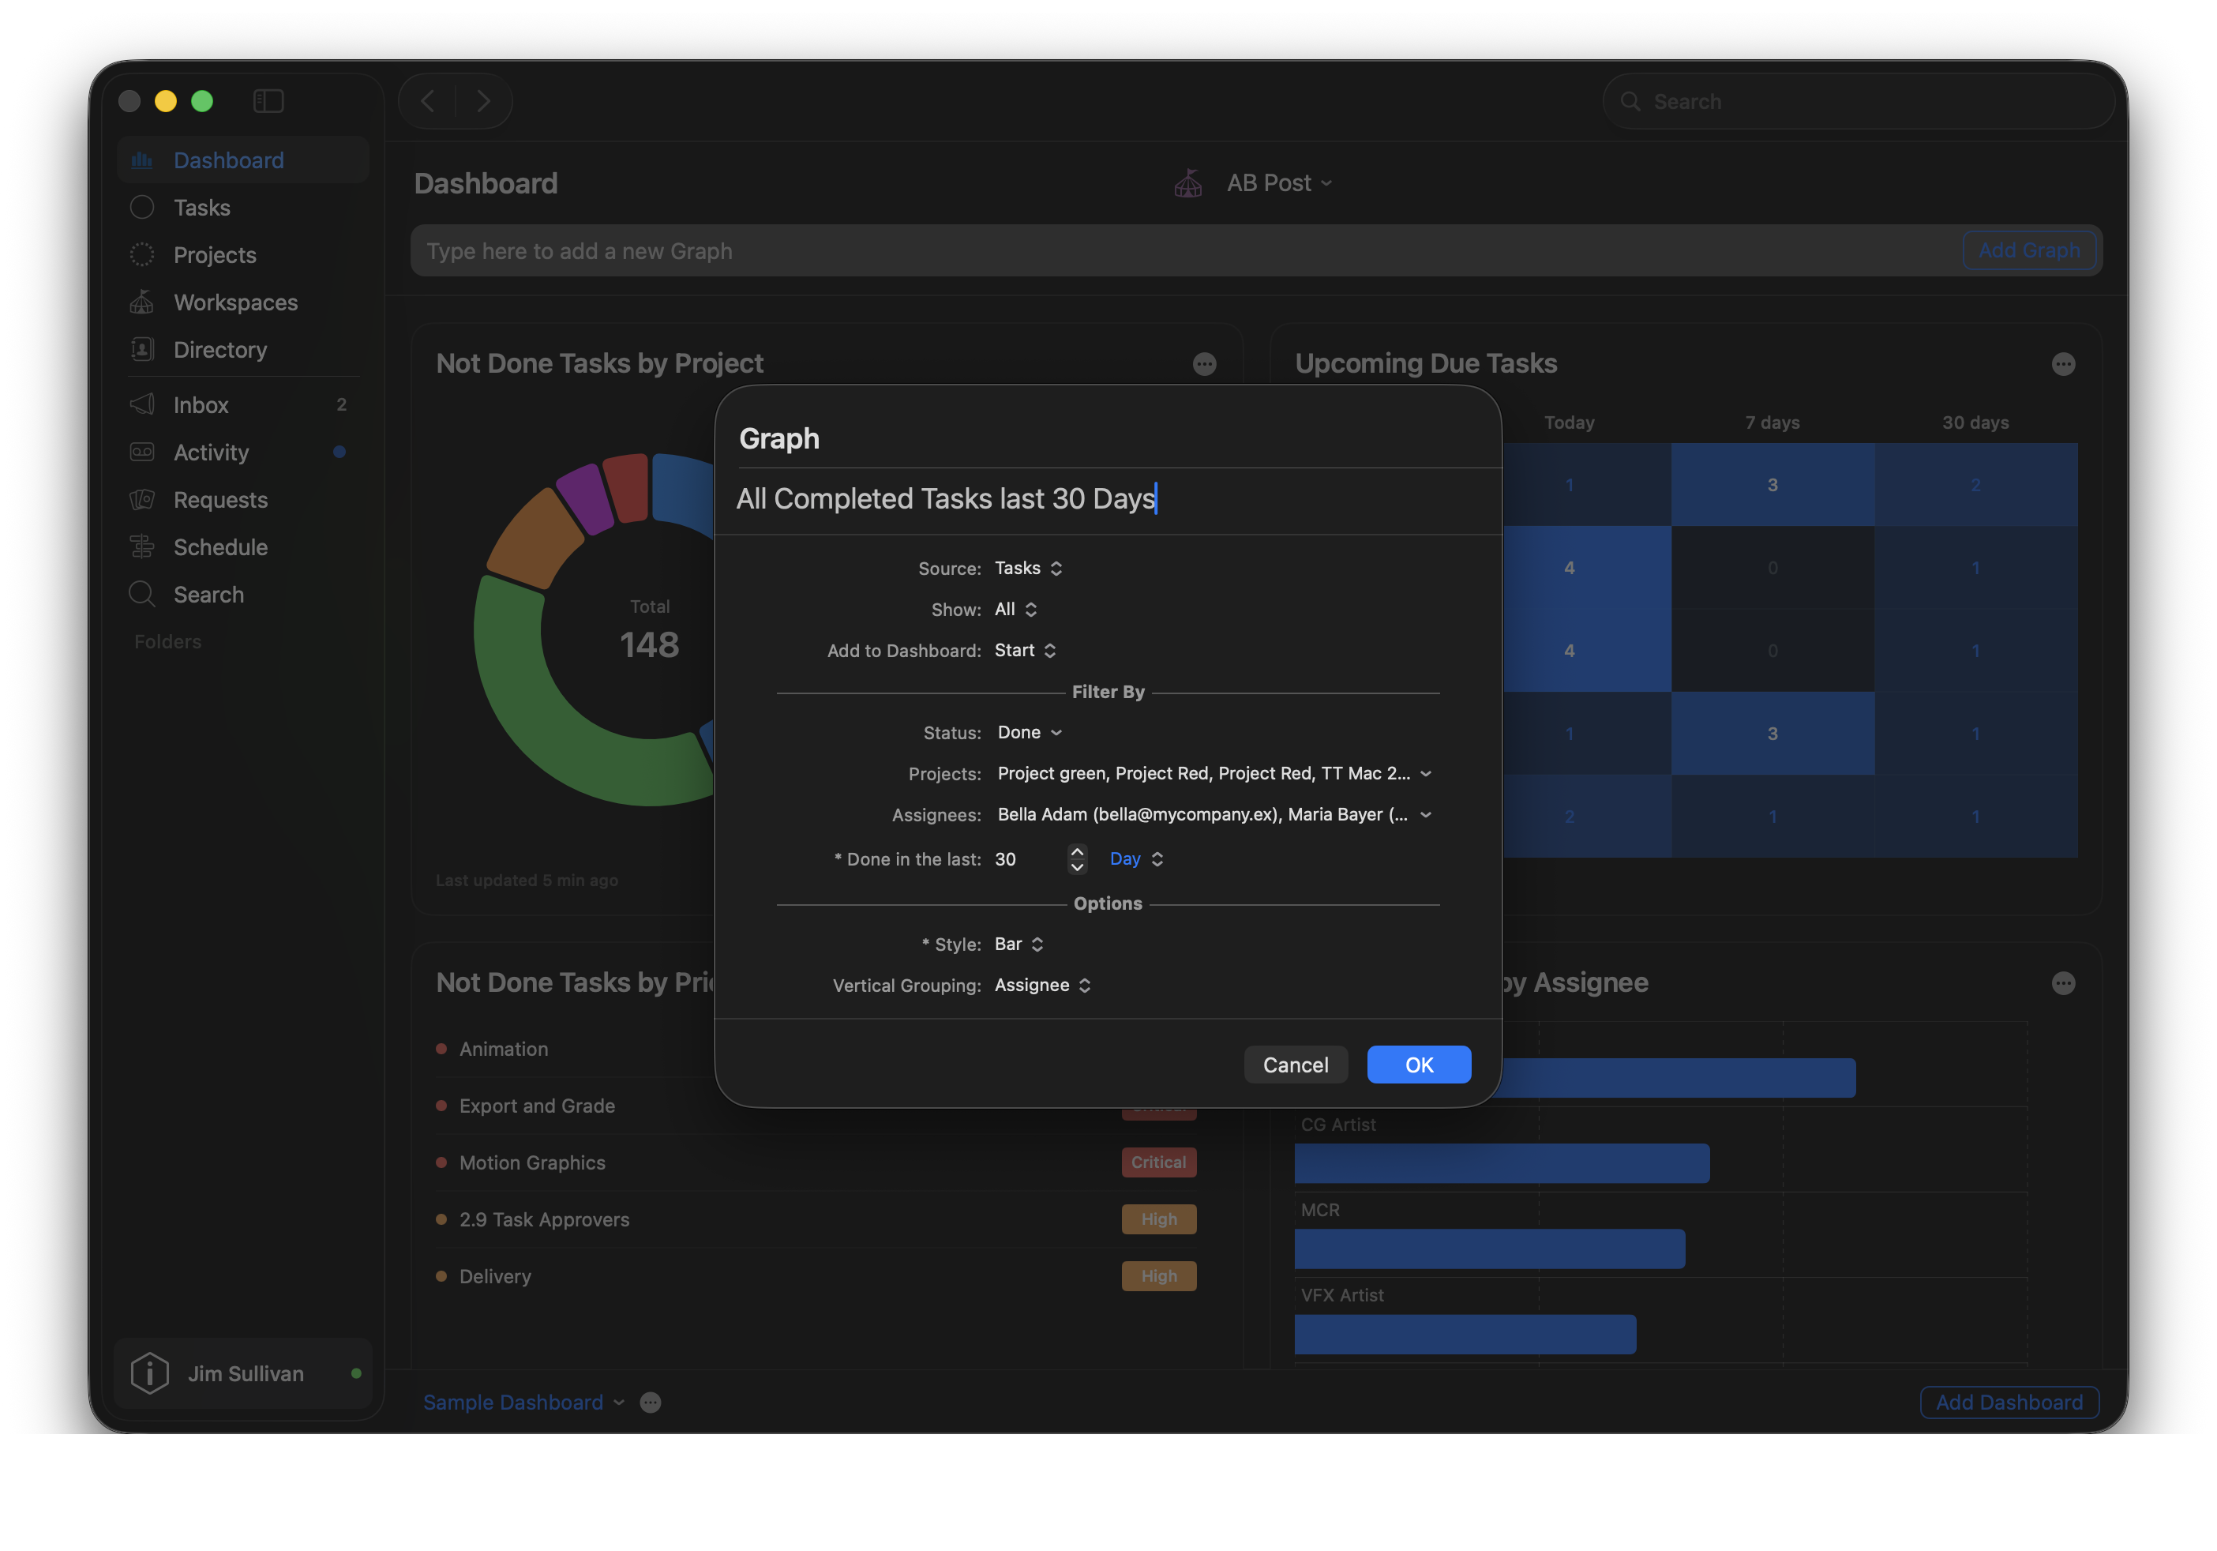
Task: Click the forward navigation arrow
Action: coord(484,100)
